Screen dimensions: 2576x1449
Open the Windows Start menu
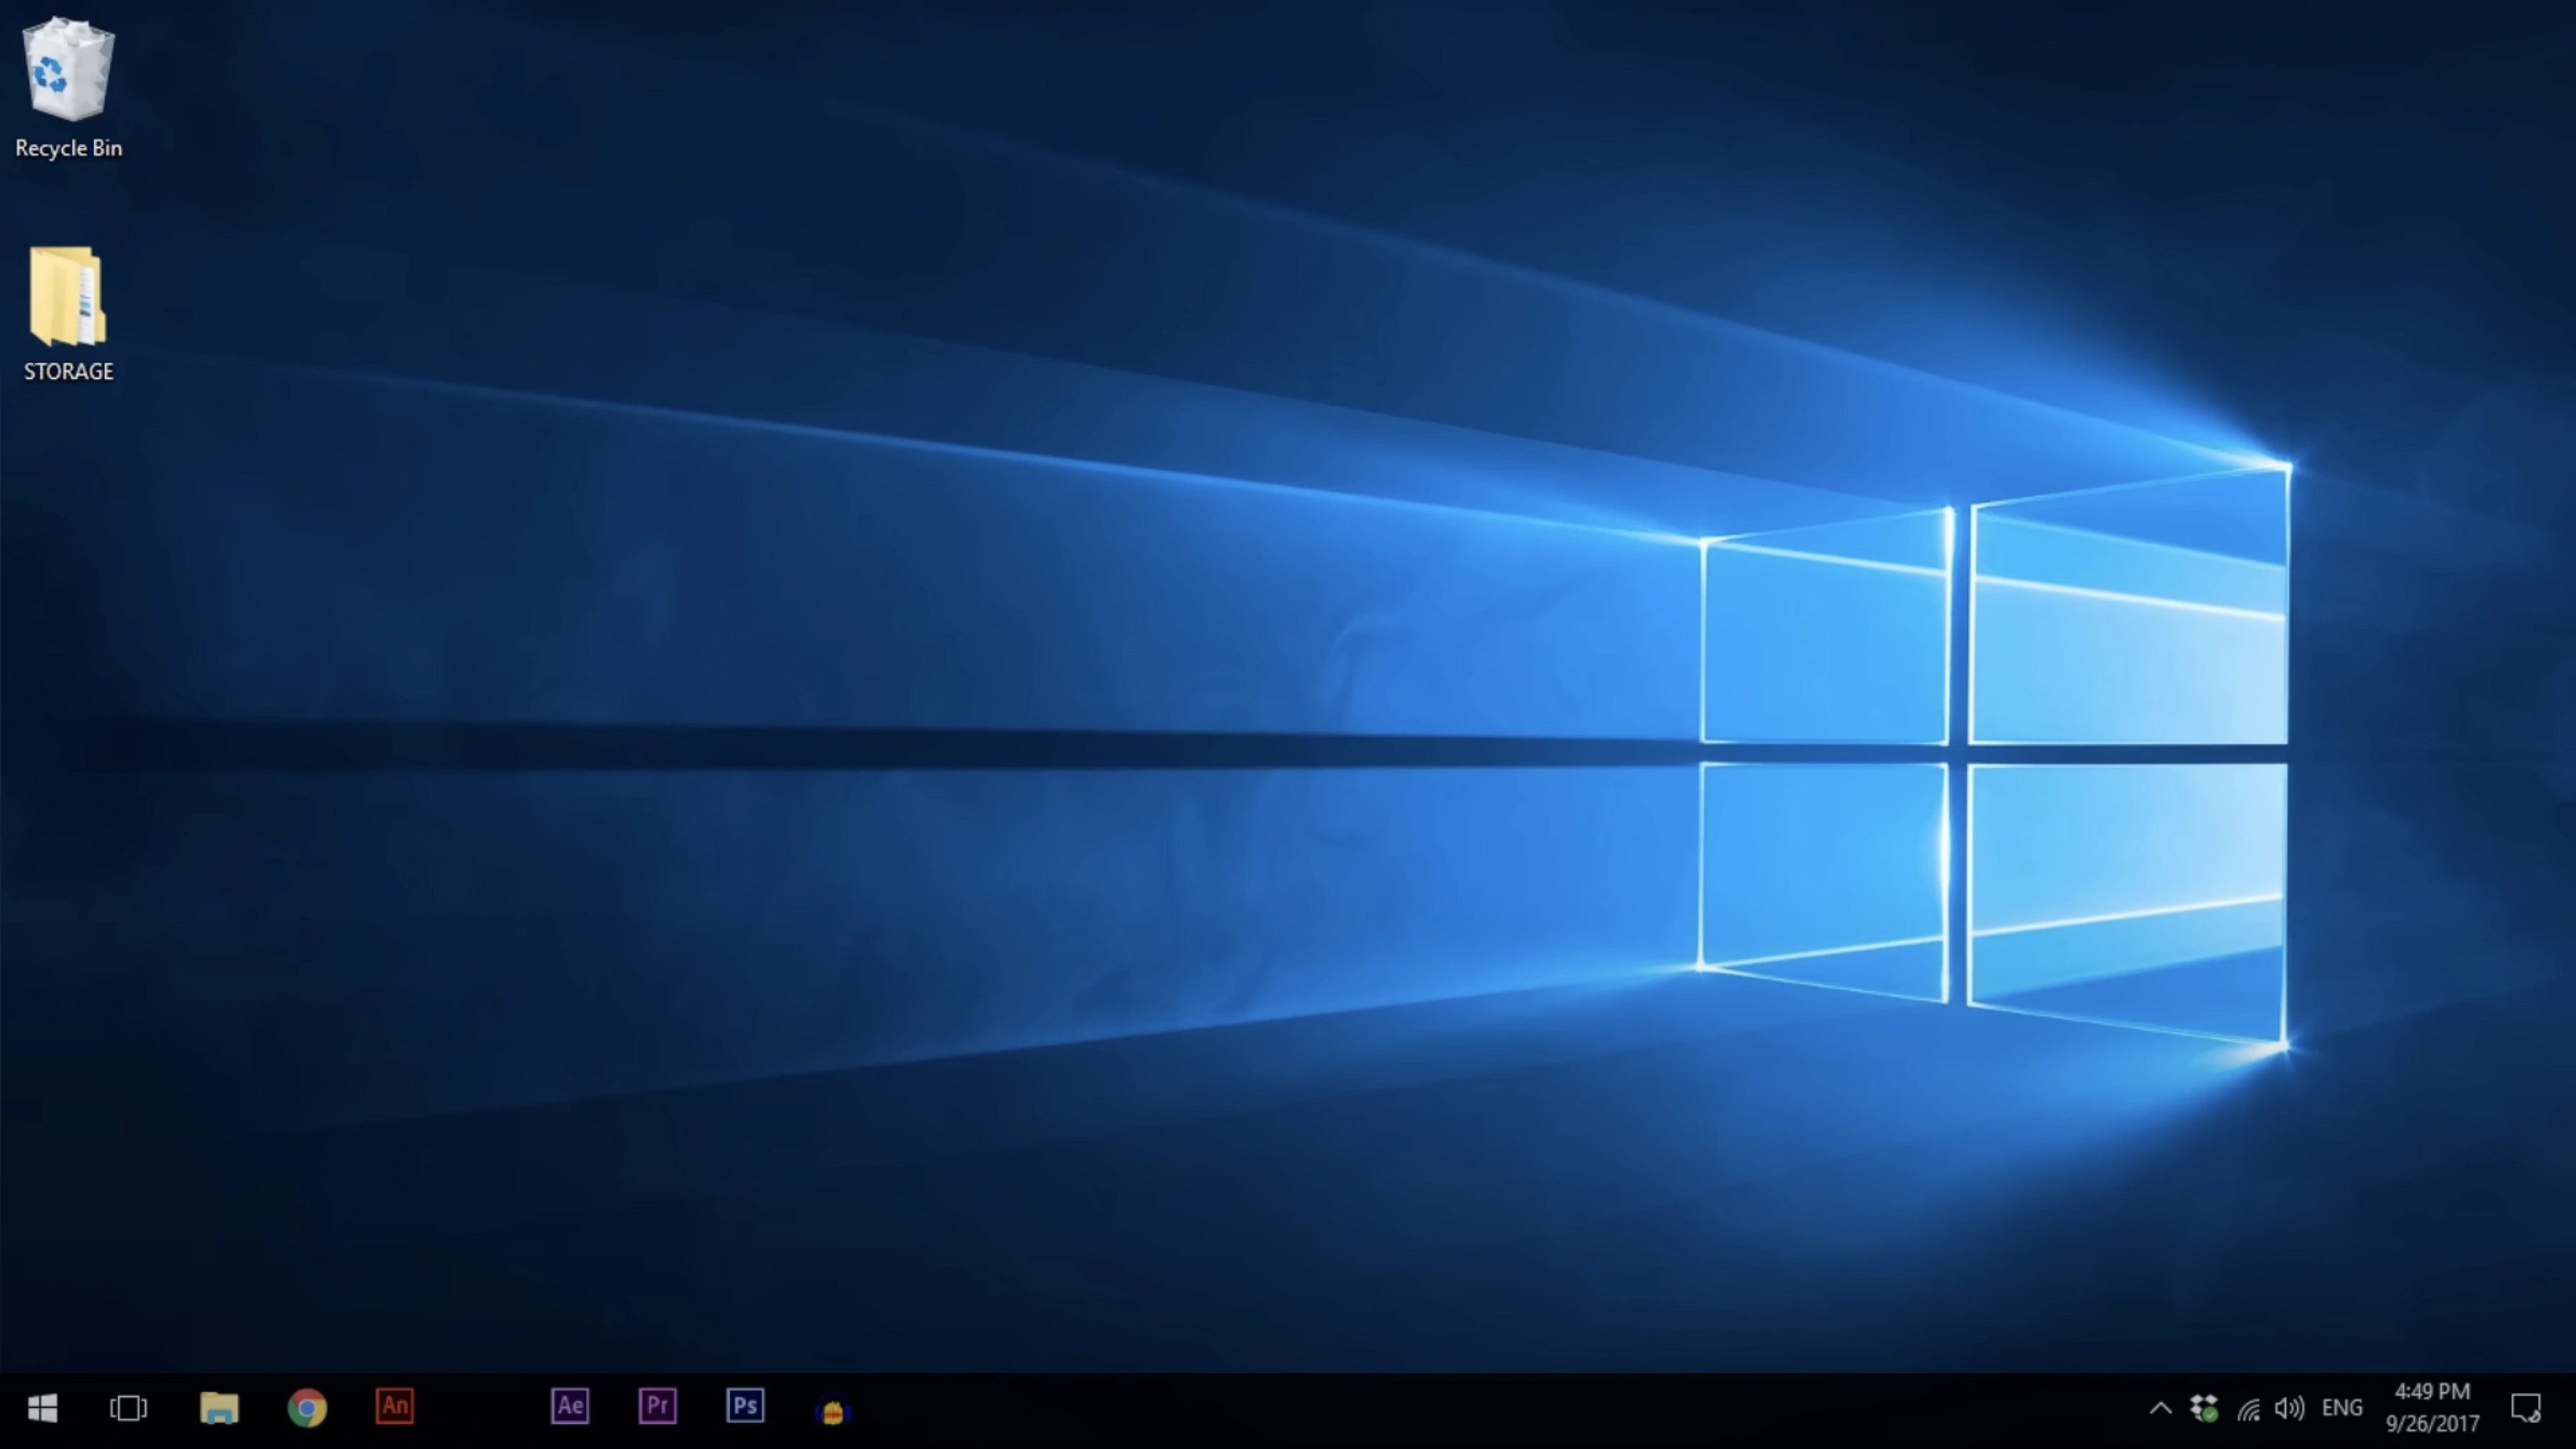tap(42, 1408)
